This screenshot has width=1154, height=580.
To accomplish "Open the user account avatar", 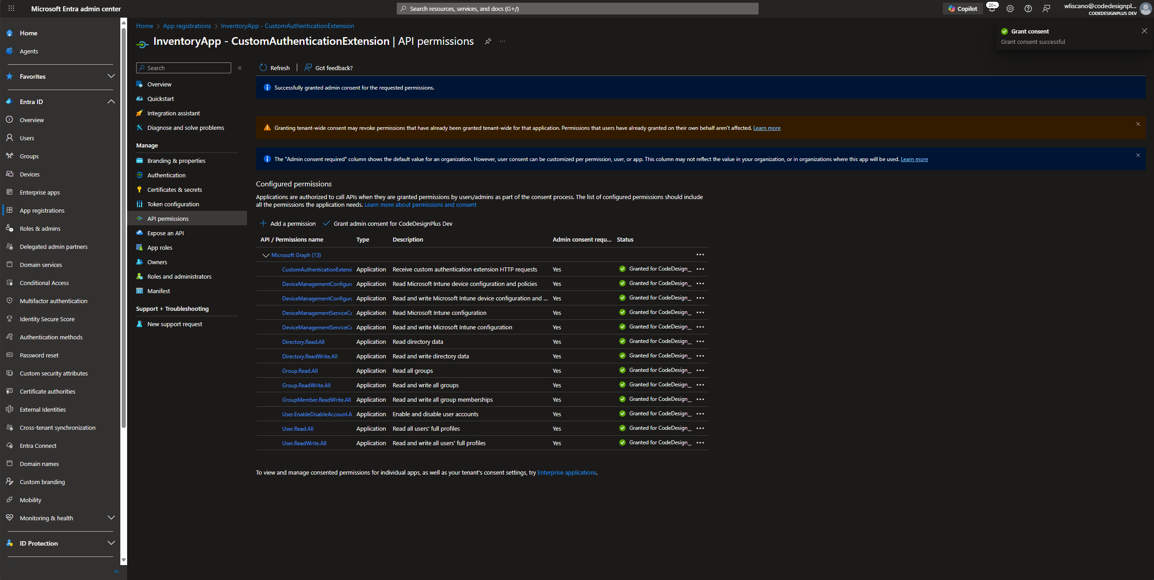I will pos(1145,9).
